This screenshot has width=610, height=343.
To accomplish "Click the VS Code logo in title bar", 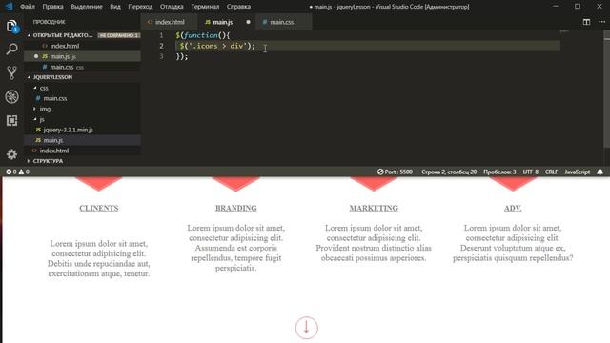I will click(x=9, y=7).
